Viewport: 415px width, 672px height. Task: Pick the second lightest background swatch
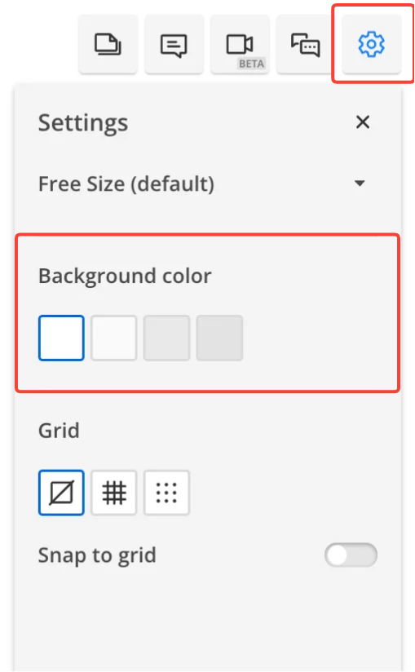click(114, 338)
